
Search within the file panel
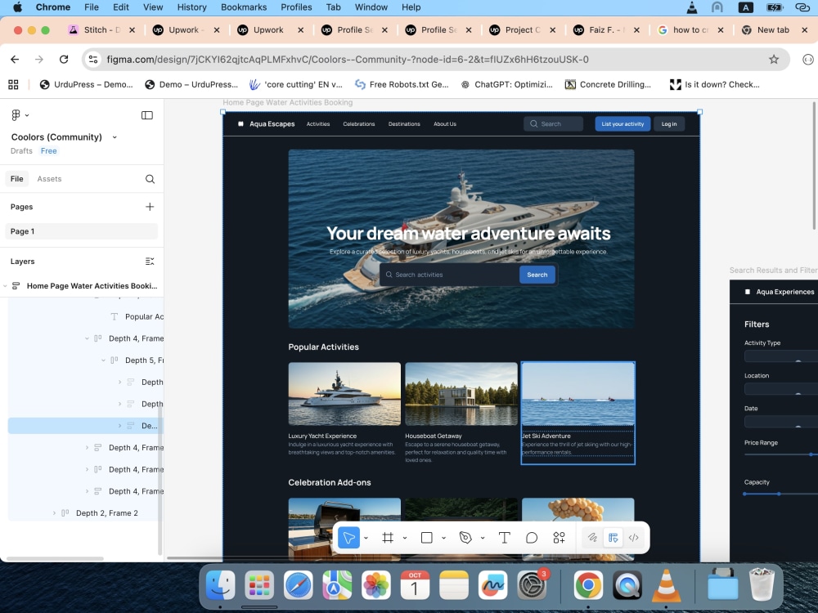coord(150,179)
